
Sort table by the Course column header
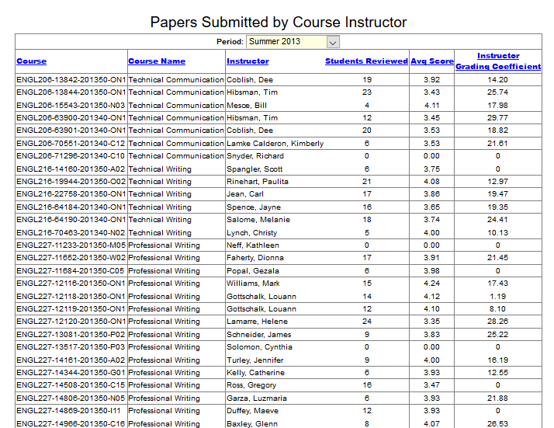coord(32,61)
